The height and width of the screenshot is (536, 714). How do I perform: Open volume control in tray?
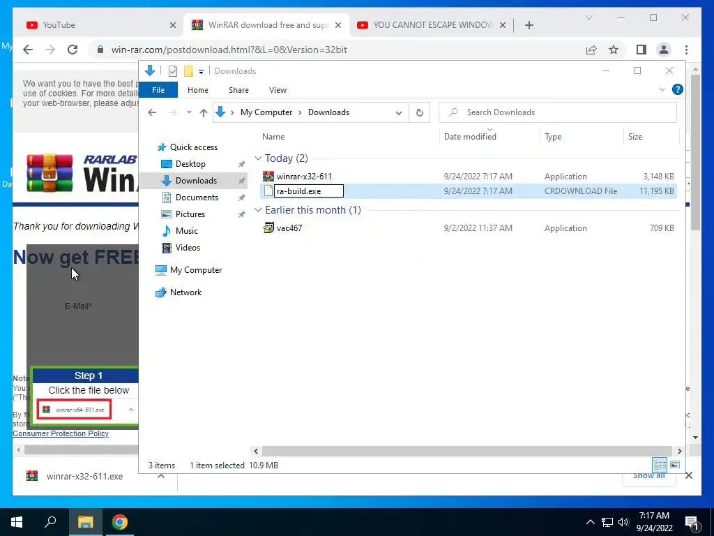(x=623, y=522)
